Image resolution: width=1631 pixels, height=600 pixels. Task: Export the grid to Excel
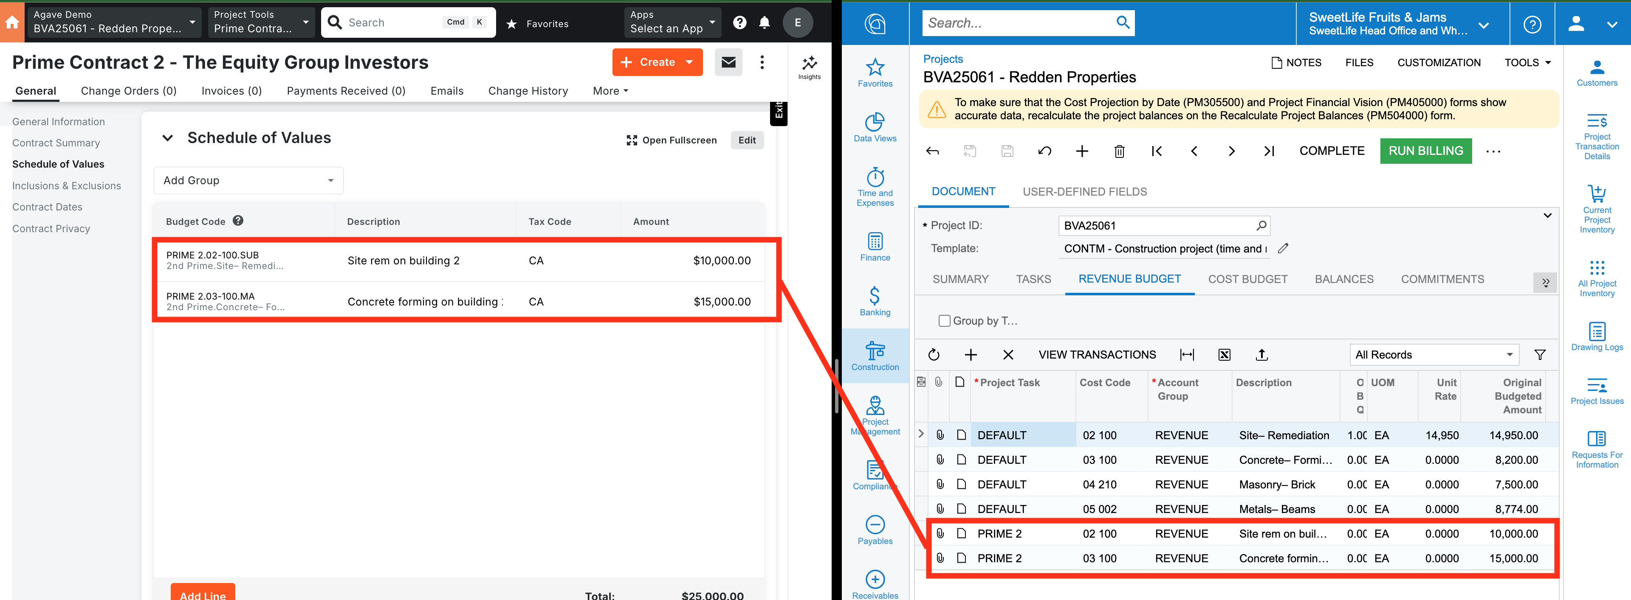click(1224, 355)
